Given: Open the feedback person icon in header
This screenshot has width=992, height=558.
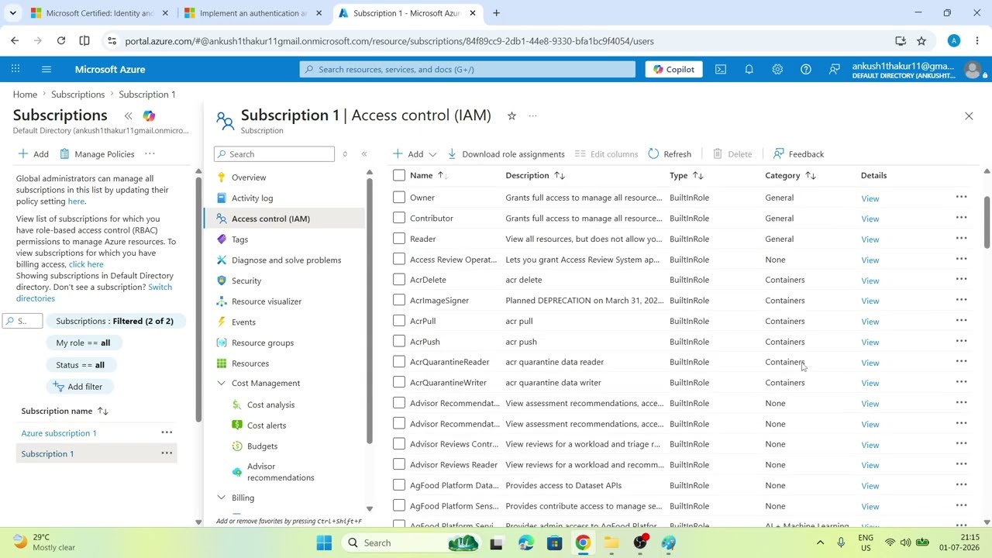Looking at the screenshot, I should [x=834, y=69].
